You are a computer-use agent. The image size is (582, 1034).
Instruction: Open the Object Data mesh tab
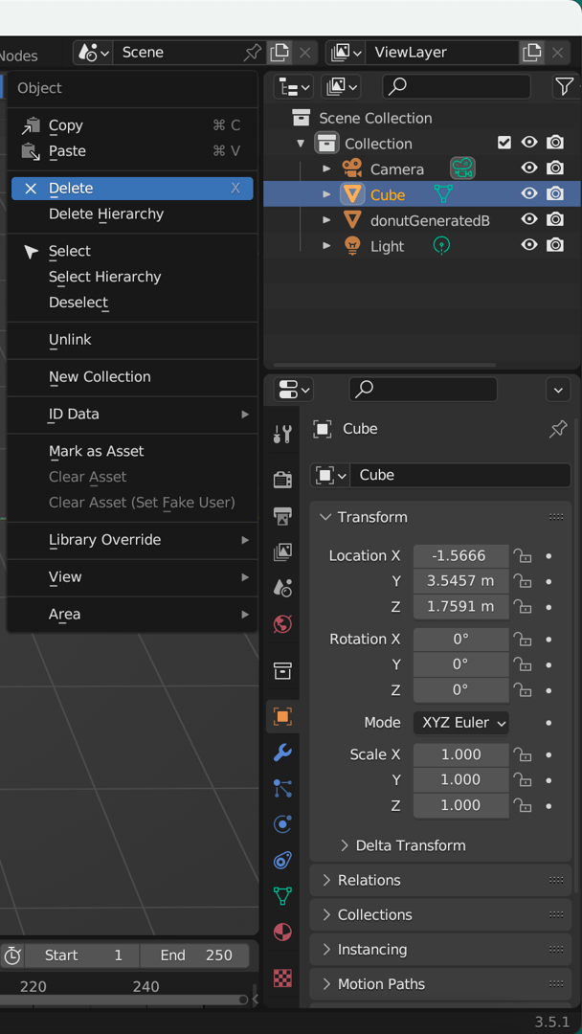pos(282,895)
